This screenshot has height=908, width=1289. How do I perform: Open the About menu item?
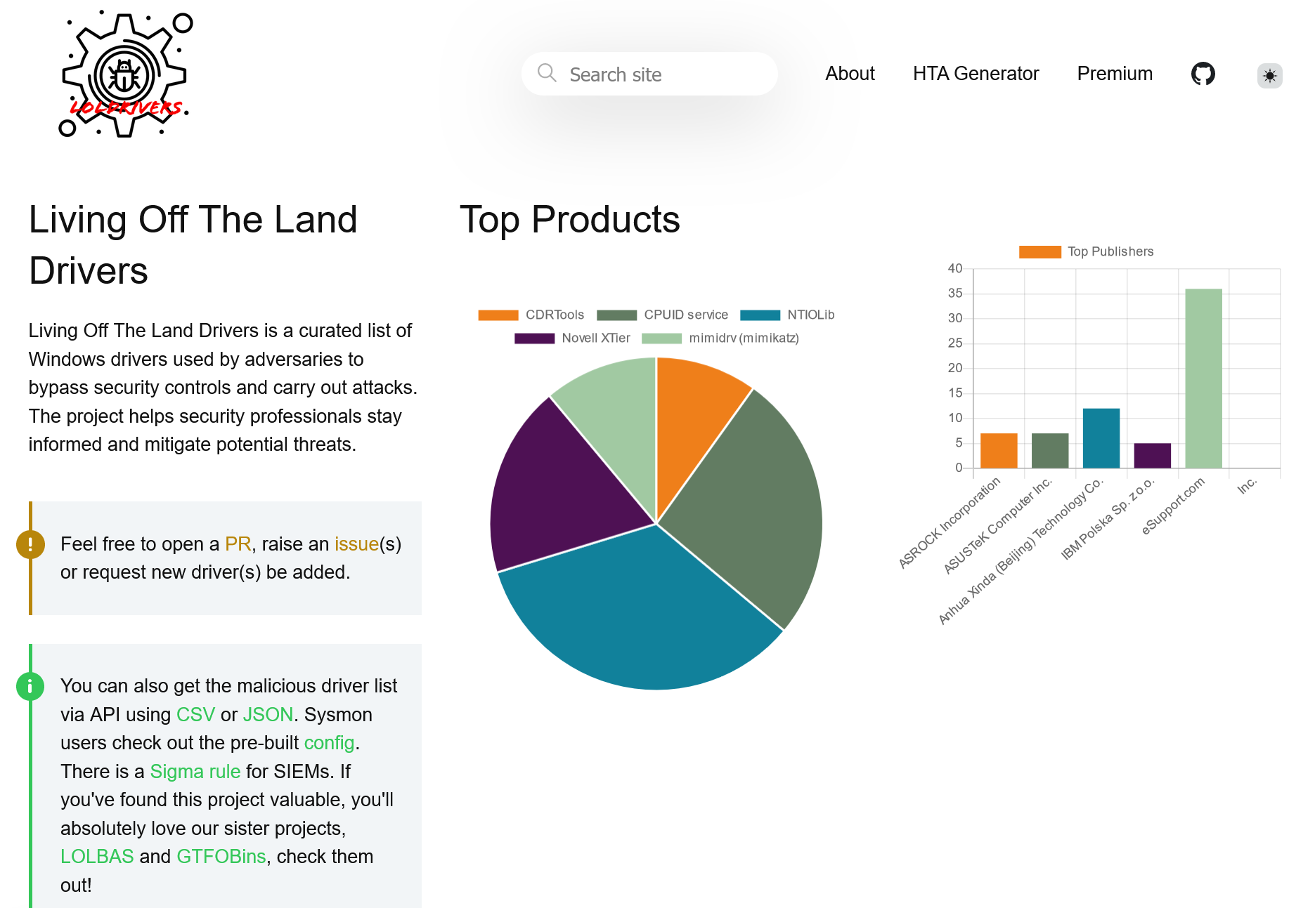849,74
